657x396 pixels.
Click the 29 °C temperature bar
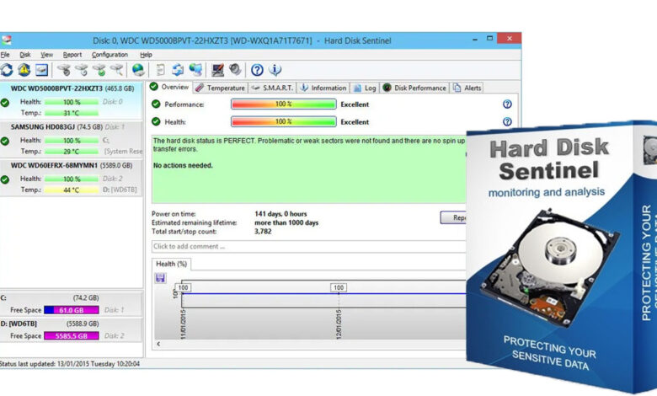coord(72,152)
